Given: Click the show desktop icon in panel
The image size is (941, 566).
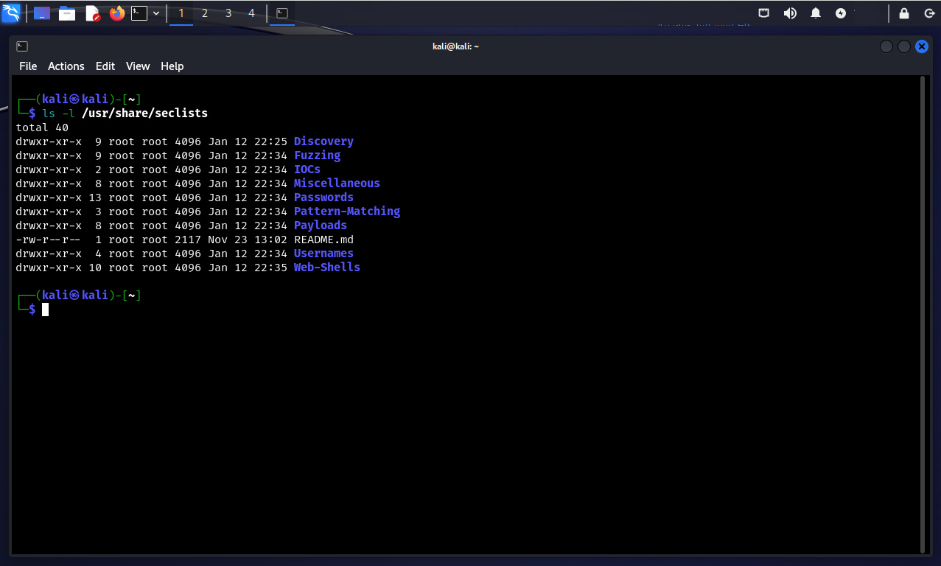Looking at the screenshot, I should click(42, 13).
